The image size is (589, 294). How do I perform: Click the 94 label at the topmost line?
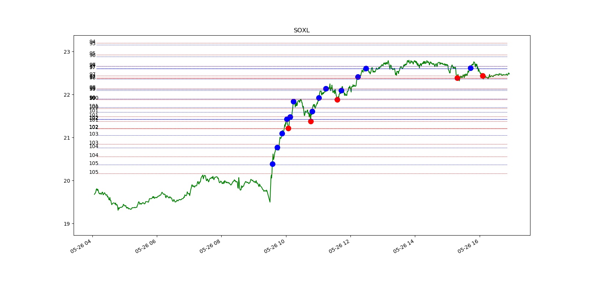coord(92,42)
